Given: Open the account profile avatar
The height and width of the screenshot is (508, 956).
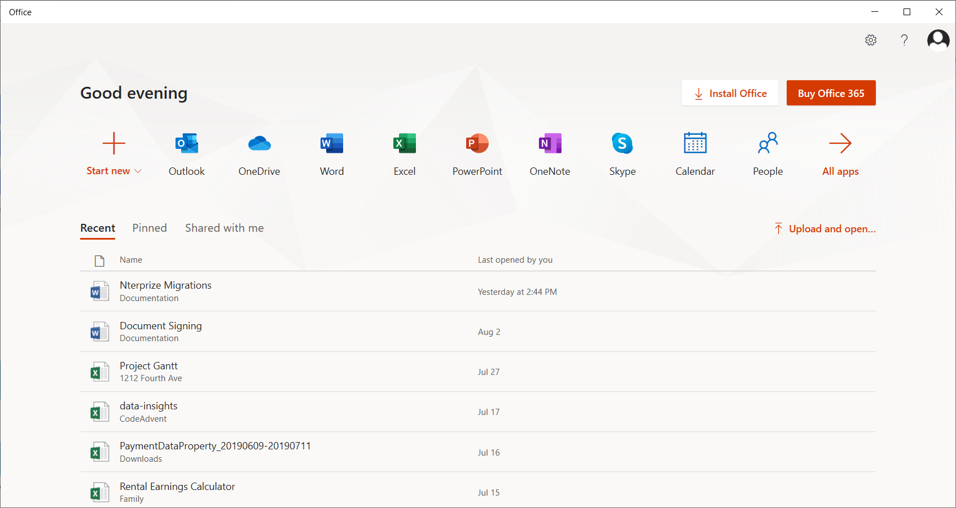Looking at the screenshot, I should pyautogui.click(x=939, y=40).
